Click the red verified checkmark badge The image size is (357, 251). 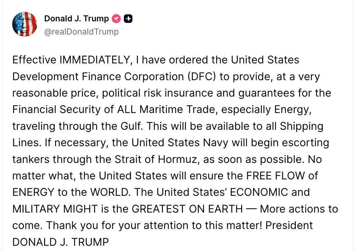tap(116, 19)
